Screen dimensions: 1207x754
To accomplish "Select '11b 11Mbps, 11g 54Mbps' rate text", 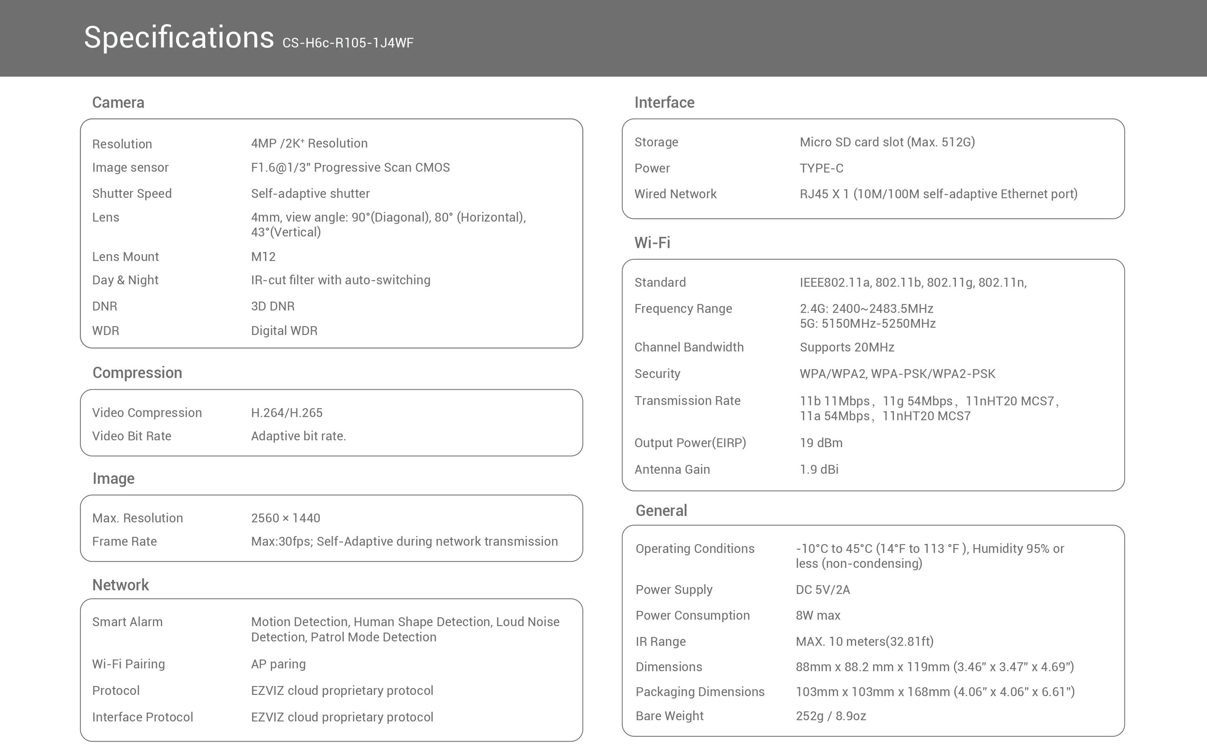I will click(x=929, y=409).
